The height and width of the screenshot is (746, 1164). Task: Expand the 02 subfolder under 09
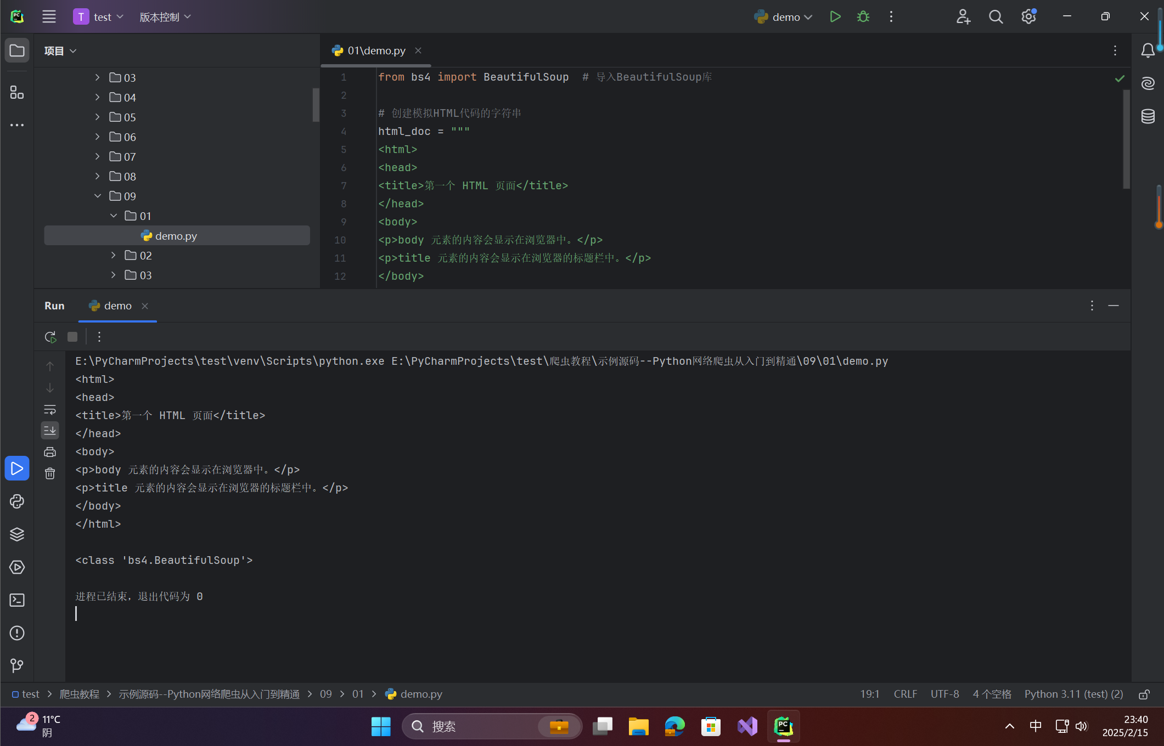pos(113,255)
